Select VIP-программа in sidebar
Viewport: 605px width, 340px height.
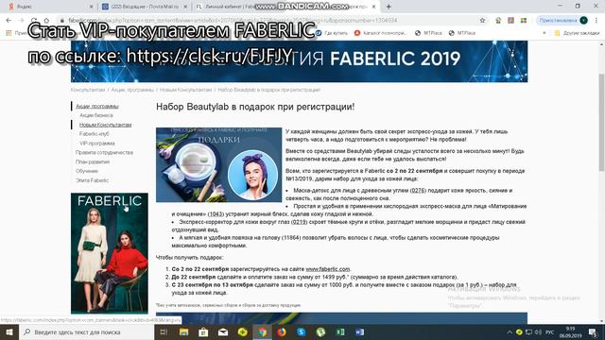click(x=97, y=143)
